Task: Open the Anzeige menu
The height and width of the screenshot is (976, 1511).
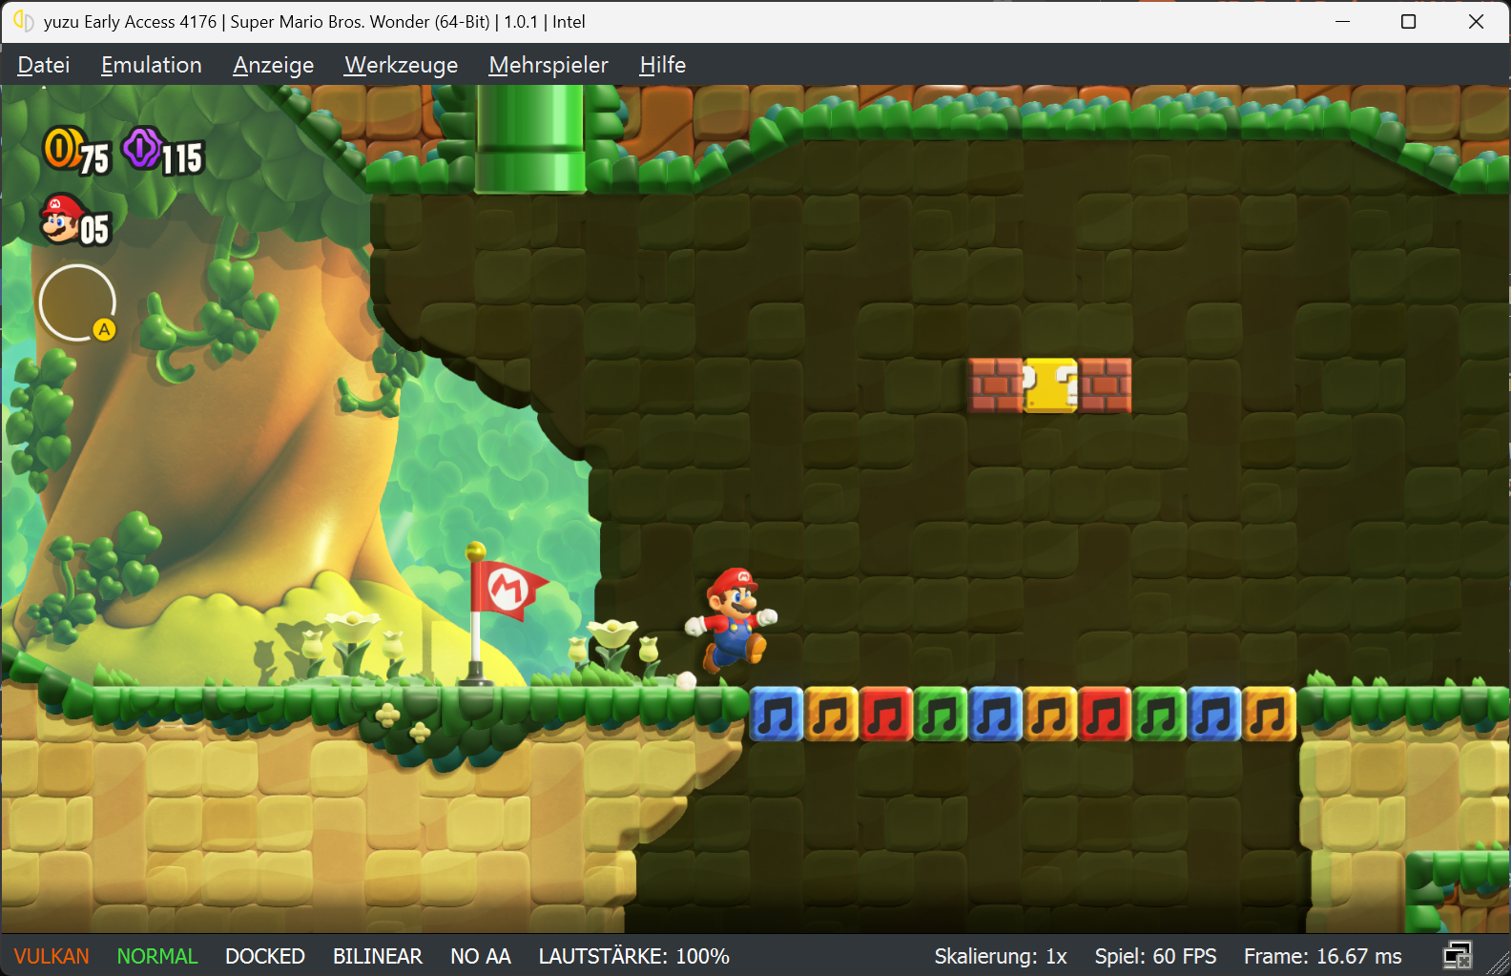Action: tap(274, 65)
